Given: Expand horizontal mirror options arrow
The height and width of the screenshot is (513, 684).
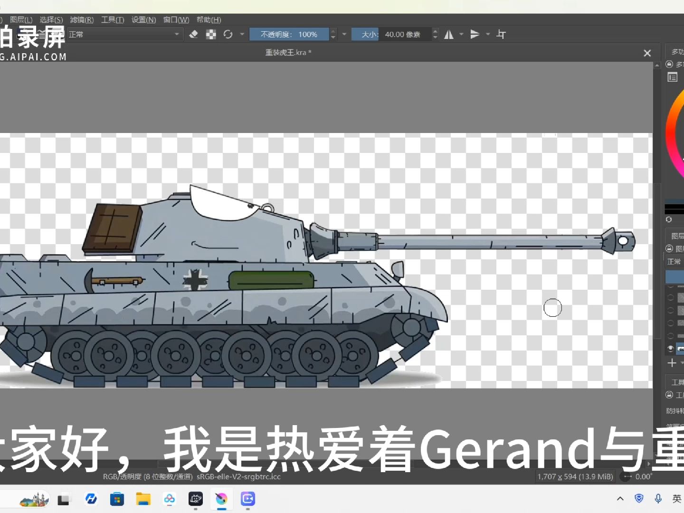Looking at the screenshot, I should 461,34.
